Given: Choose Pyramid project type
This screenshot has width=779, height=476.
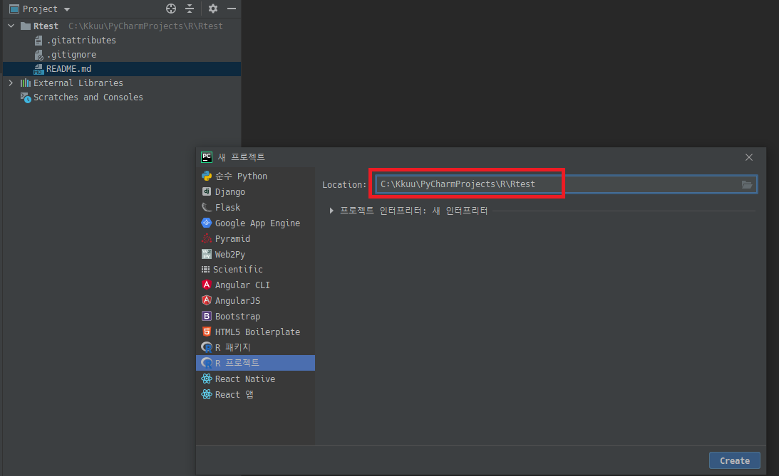Looking at the screenshot, I should pyautogui.click(x=255, y=238).
